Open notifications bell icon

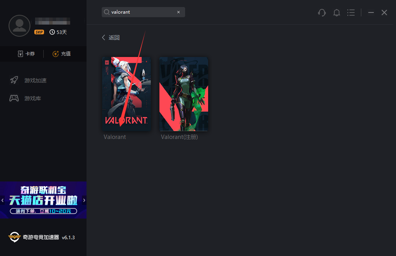pos(336,12)
